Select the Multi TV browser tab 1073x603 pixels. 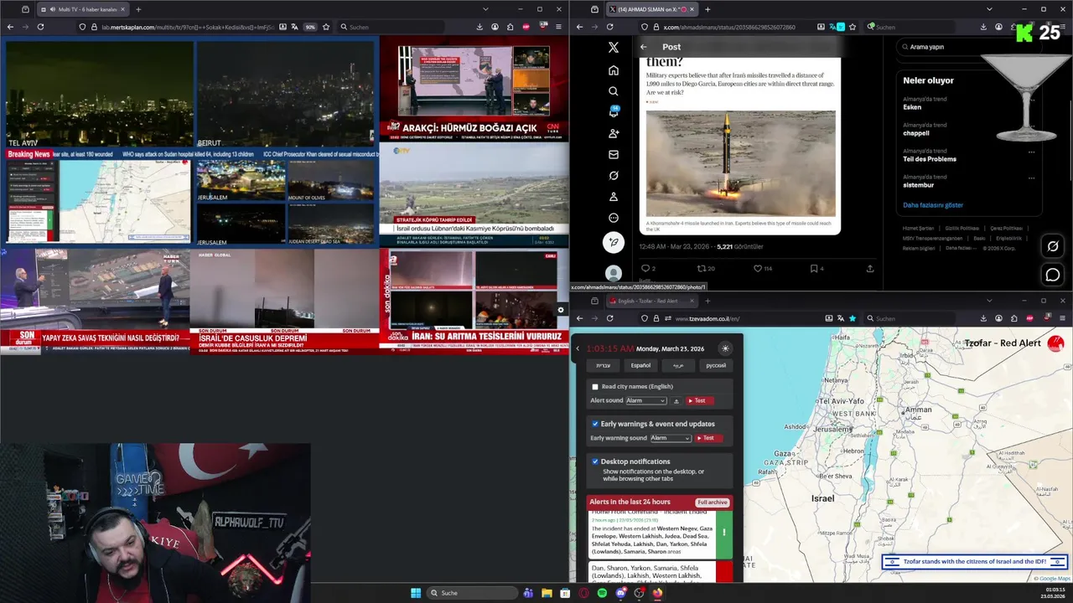82,9
